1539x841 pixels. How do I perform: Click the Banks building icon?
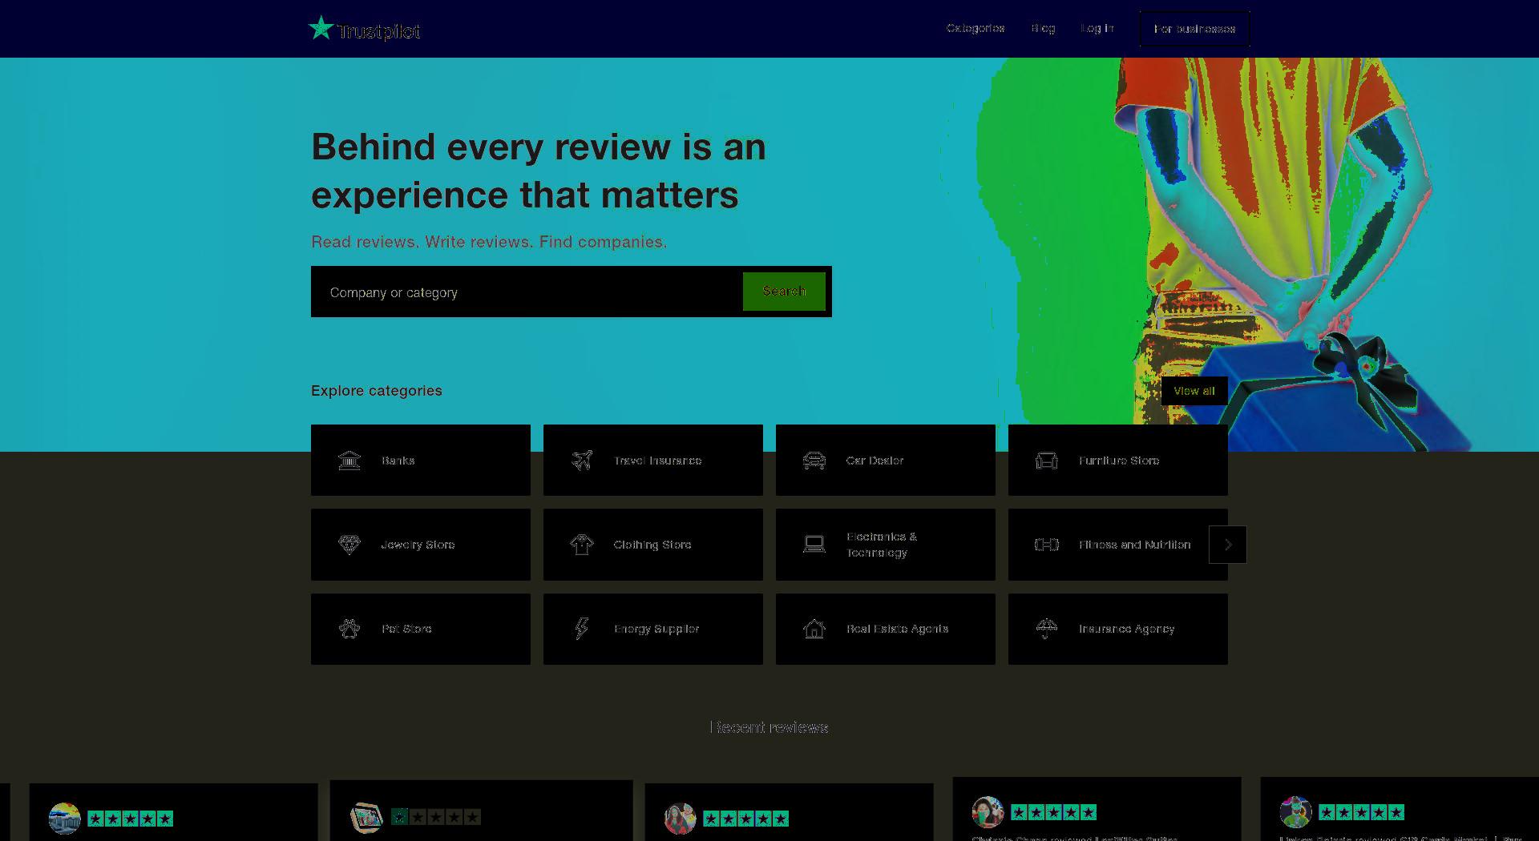coord(349,461)
